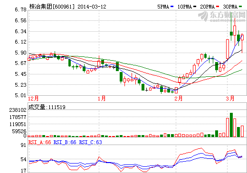
Task: Click the 12月 month axis label
Action: pyautogui.click(x=33, y=99)
